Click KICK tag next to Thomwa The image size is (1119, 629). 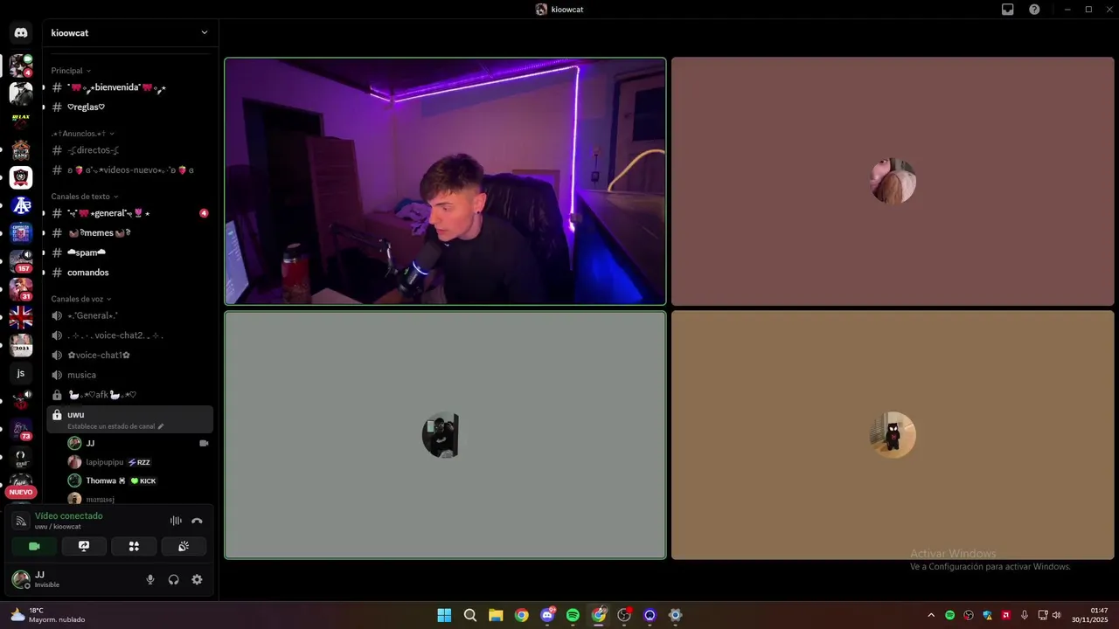coord(143,481)
